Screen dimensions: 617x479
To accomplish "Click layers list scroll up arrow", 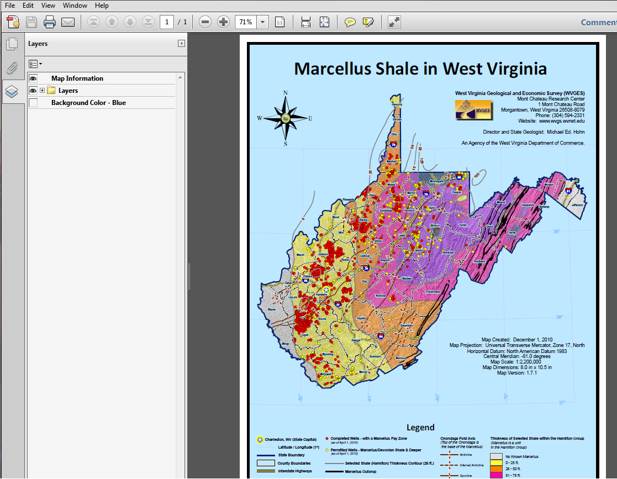I will (180, 77).
